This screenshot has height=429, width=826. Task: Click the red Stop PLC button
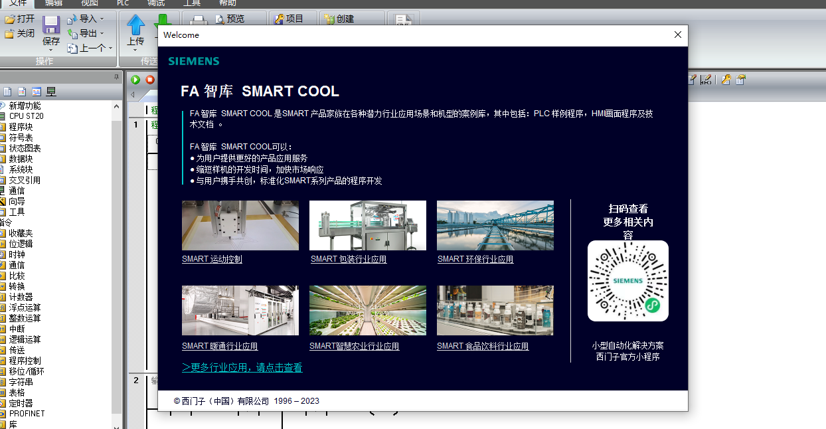click(x=150, y=80)
